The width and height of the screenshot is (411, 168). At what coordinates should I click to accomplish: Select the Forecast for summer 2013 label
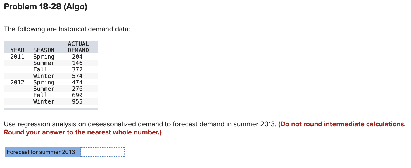[43, 152]
